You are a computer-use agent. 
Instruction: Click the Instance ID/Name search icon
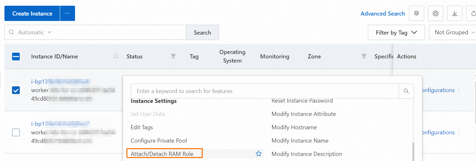(x=116, y=56)
